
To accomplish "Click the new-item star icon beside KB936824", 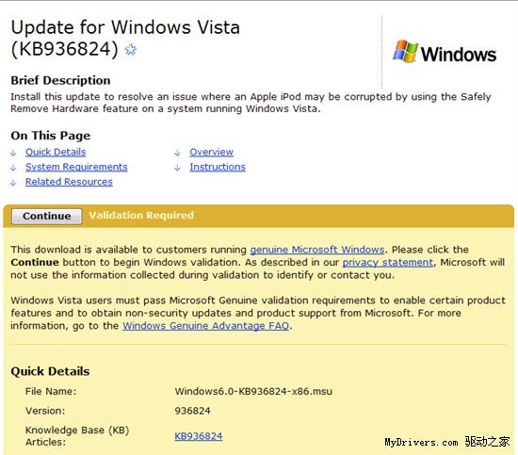I will (130, 50).
